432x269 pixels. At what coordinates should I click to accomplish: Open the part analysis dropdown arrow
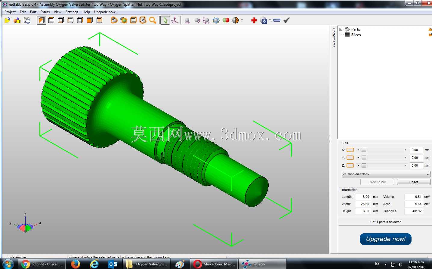point(270,20)
